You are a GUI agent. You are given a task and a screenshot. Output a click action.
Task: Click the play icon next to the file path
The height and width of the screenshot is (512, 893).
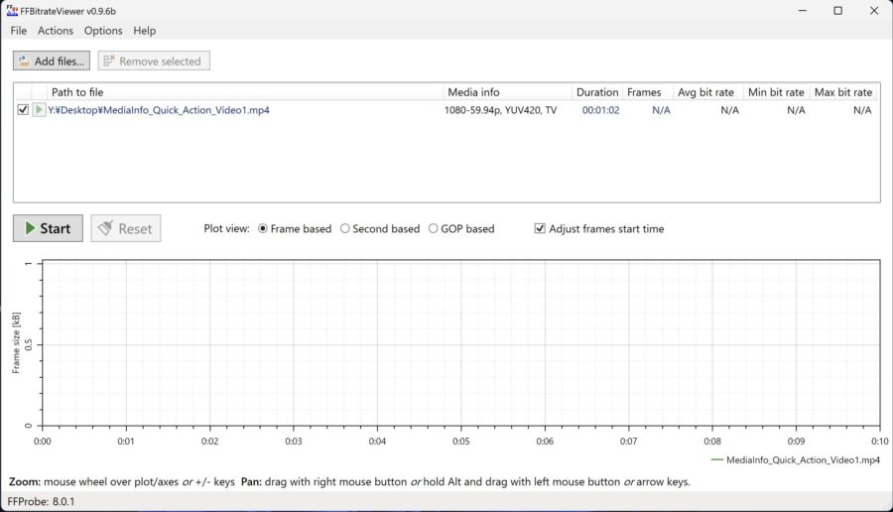[x=39, y=110]
